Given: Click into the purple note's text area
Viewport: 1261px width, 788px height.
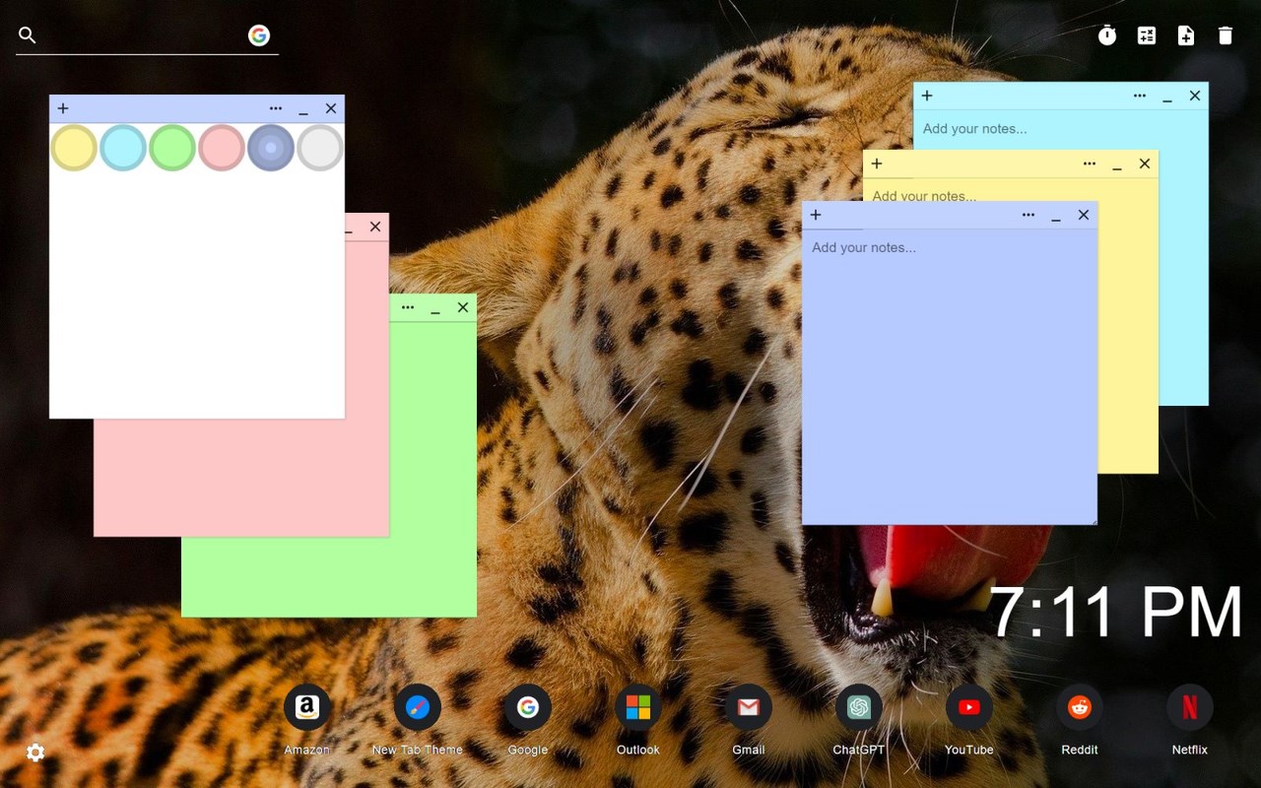Looking at the screenshot, I should click(x=950, y=376).
